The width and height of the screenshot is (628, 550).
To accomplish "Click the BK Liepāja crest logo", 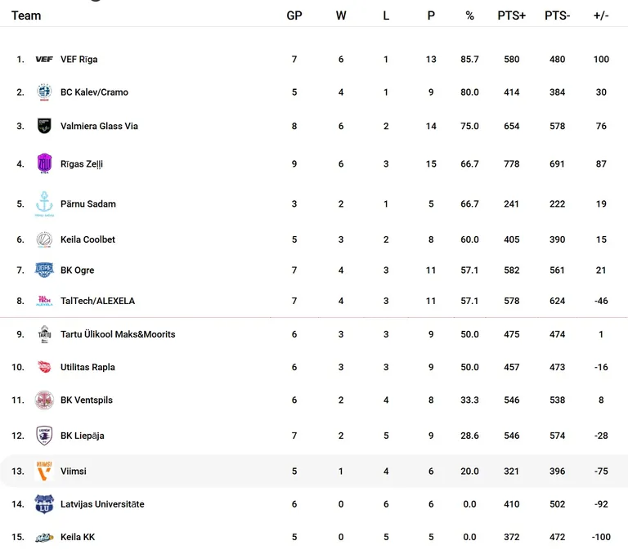I will pos(44,435).
